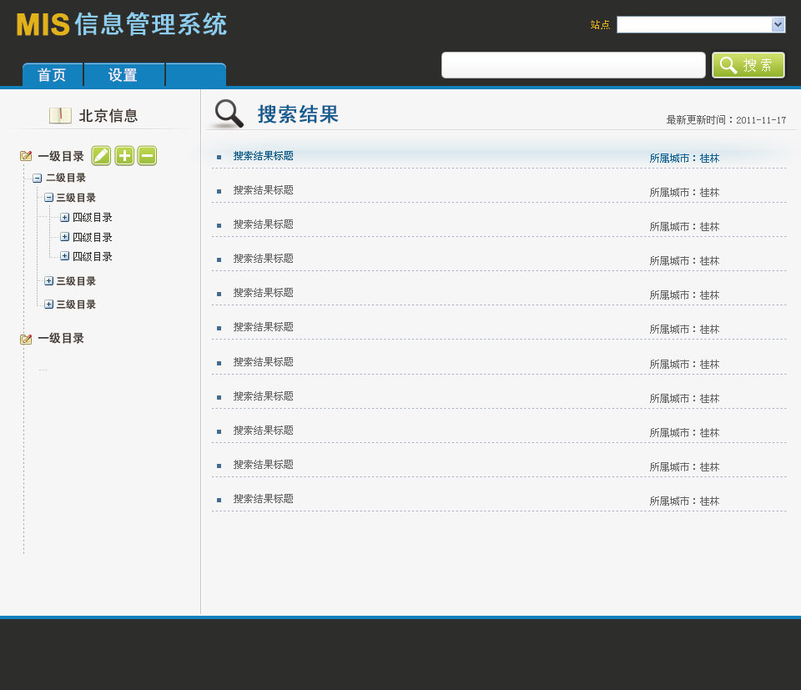Collapse the 二级目录 tree node
The width and height of the screenshot is (801, 690).
37,178
